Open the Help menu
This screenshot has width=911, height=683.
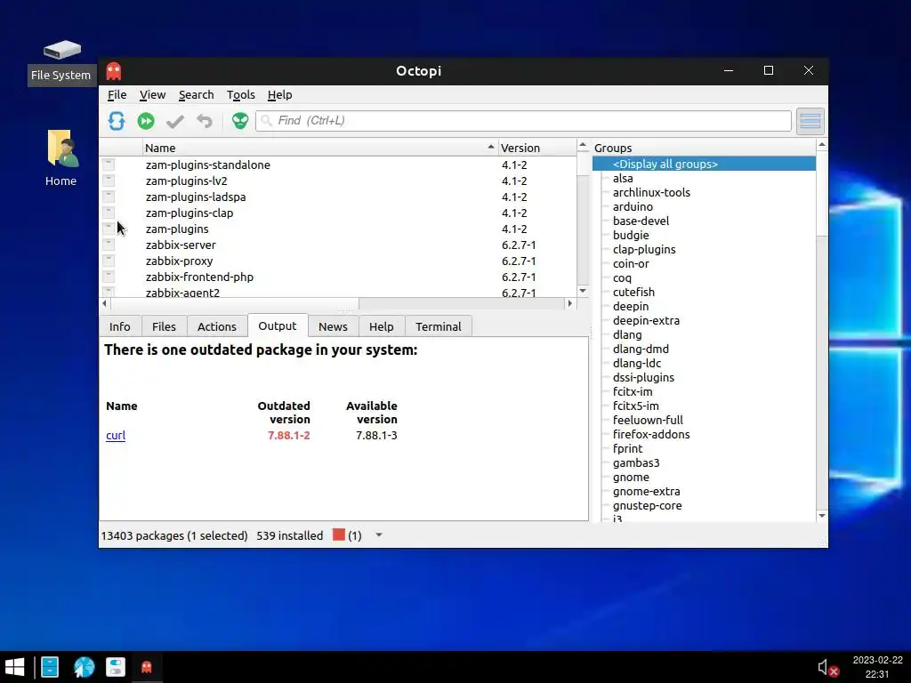click(279, 94)
